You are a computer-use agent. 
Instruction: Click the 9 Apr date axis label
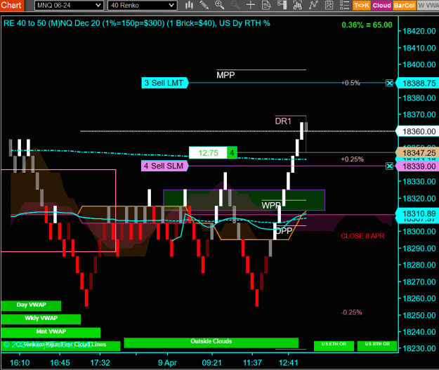pyautogui.click(x=167, y=363)
